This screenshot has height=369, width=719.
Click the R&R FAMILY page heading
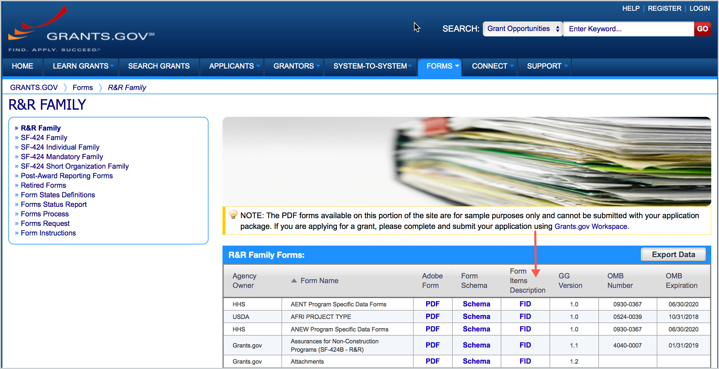pyautogui.click(x=47, y=105)
